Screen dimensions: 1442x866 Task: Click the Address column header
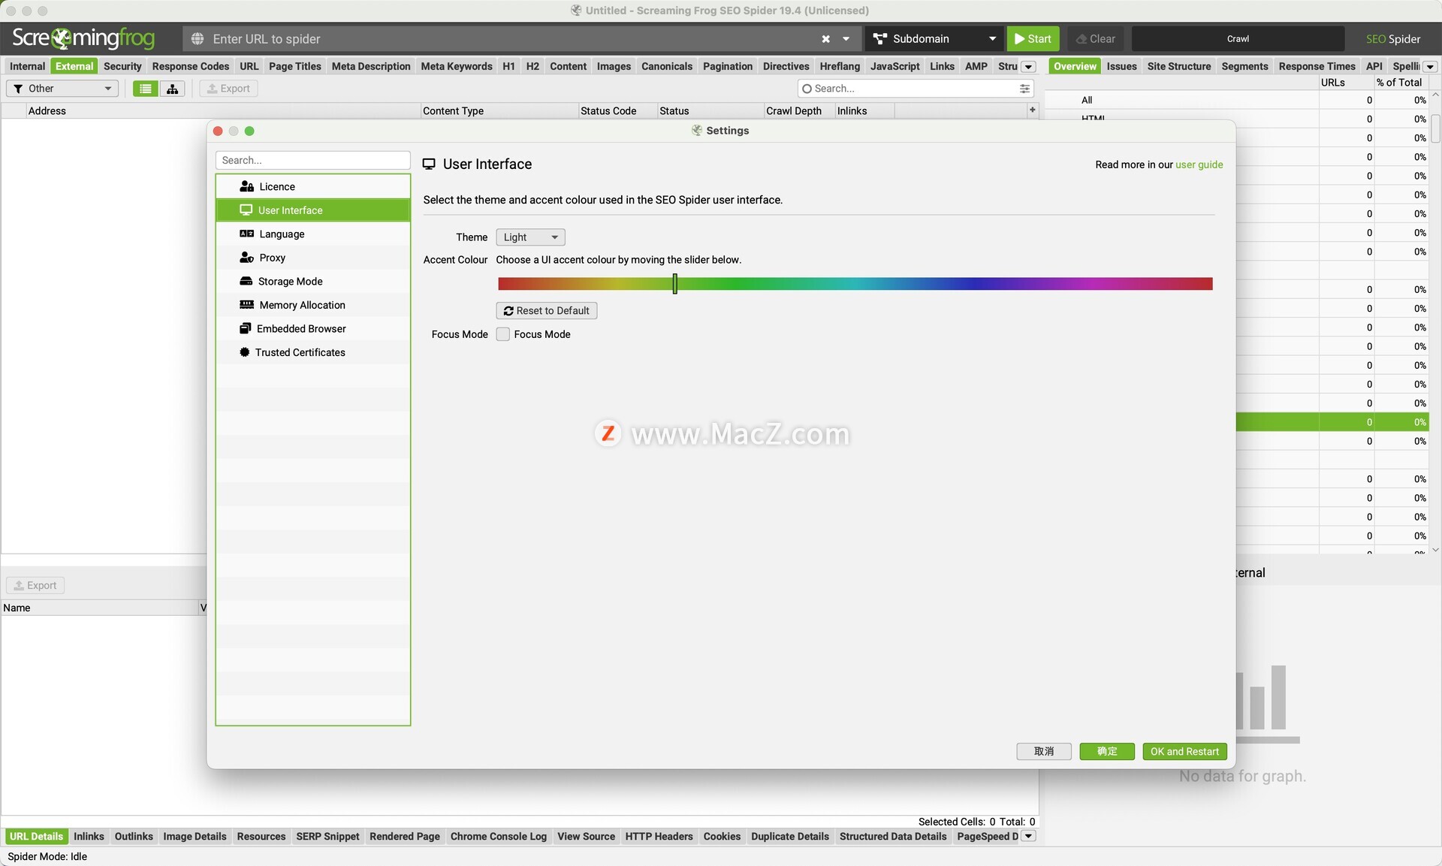tap(223, 110)
